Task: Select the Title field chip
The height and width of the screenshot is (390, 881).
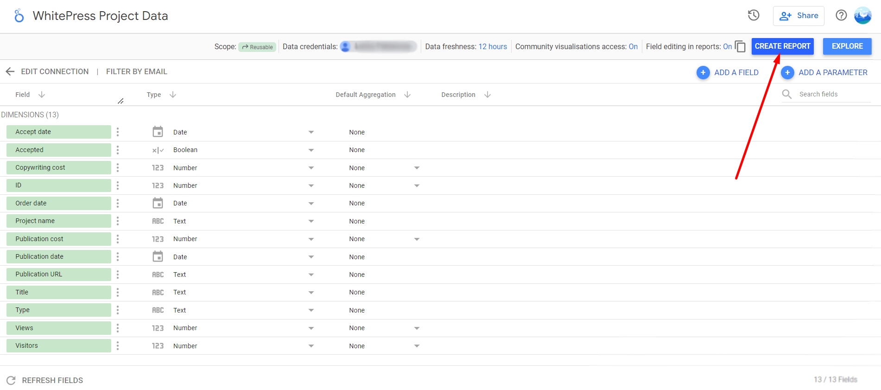Action: point(59,292)
